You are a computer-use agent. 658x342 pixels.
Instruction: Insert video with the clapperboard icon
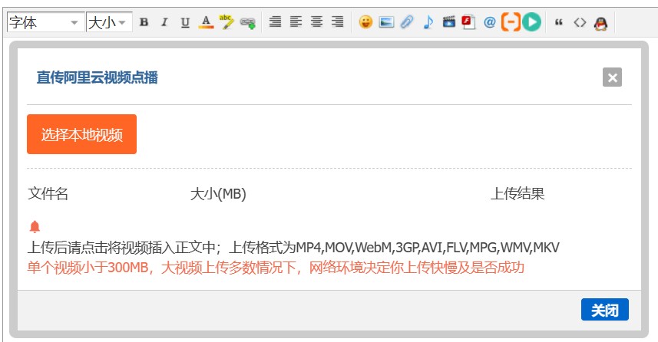click(x=448, y=22)
